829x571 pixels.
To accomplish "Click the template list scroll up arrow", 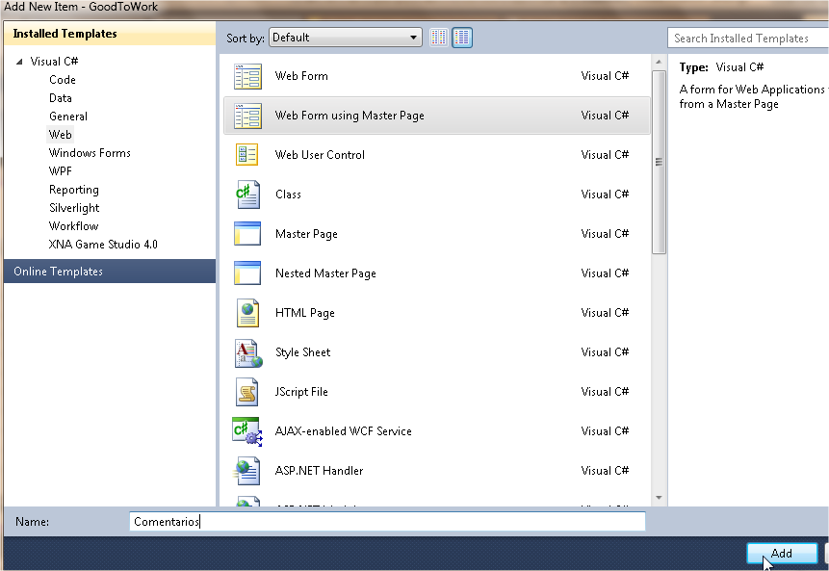I will 659,62.
